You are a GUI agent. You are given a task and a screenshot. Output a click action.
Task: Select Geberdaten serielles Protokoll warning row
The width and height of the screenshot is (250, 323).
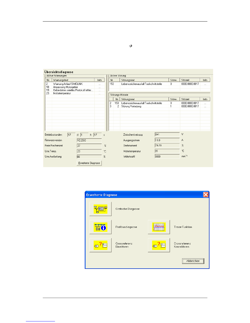[x=75, y=90]
